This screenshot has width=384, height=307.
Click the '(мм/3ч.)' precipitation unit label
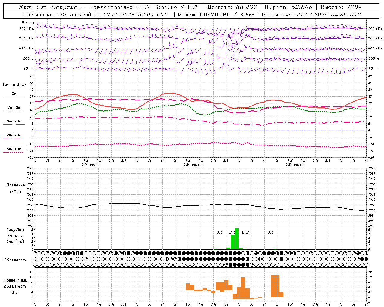click(x=15, y=230)
